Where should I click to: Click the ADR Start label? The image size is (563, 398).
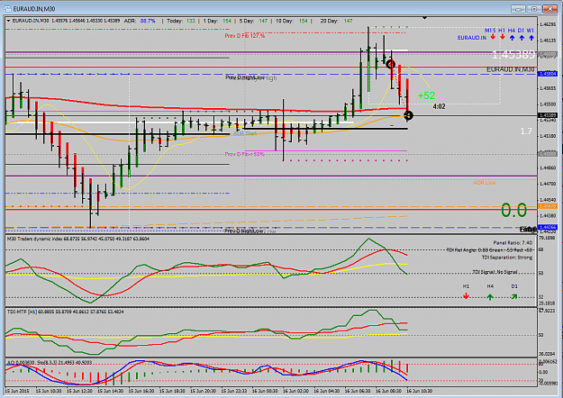point(245,133)
